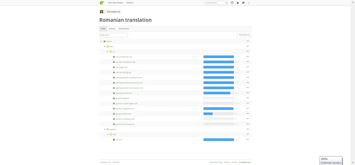Open options menu for master branch row
355x165 pixels.
coord(248,41)
